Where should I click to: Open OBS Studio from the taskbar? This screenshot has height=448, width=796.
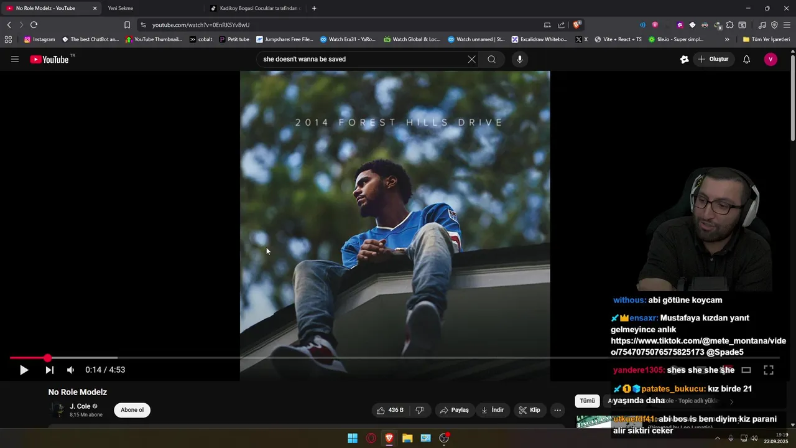pos(444,438)
